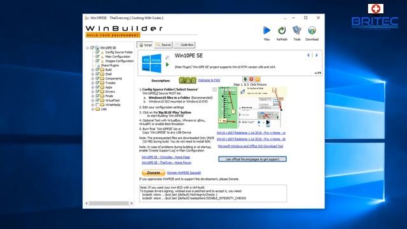Uncheck the Components folder checkbox
Screen dimensions: 407x229
97,78
